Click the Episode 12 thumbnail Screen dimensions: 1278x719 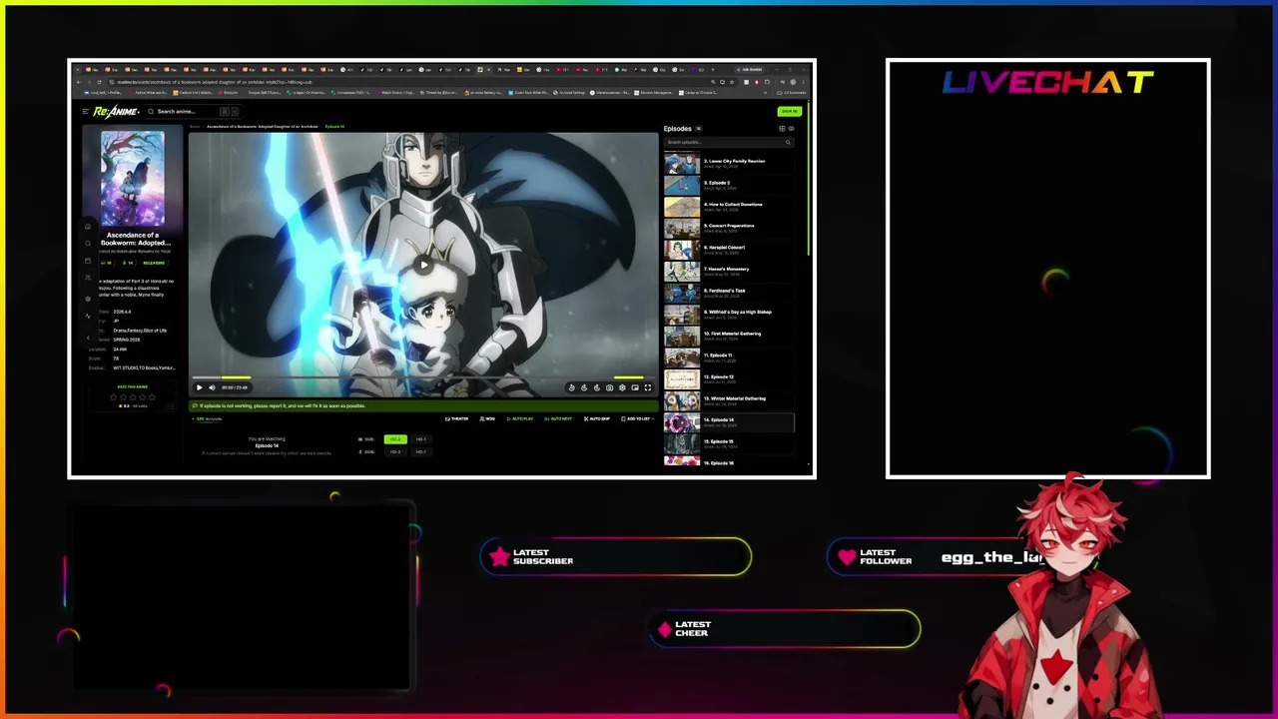click(682, 379)
